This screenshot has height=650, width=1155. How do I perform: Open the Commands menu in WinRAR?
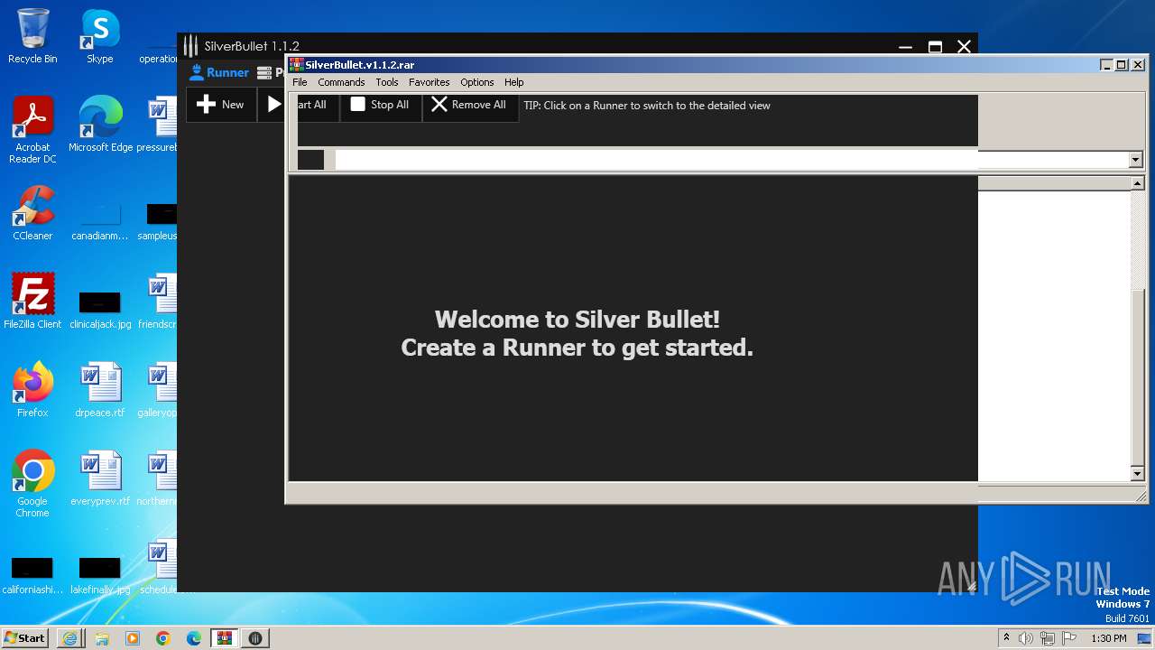341,82
